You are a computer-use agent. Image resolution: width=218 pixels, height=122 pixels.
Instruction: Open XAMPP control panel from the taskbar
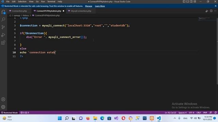tap(152, 118)
